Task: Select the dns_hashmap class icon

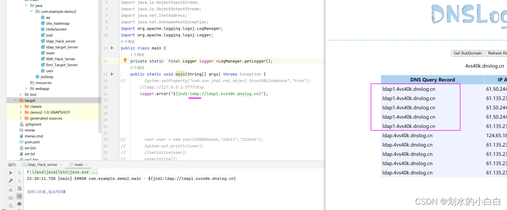Action: 43,23
